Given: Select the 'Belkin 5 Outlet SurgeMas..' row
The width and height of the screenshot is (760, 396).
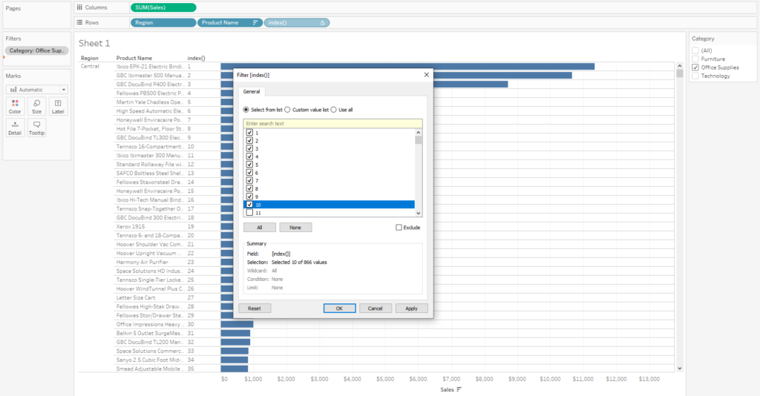Looking at the screenshot, I should pyautogui.click(x=150, y=333).
